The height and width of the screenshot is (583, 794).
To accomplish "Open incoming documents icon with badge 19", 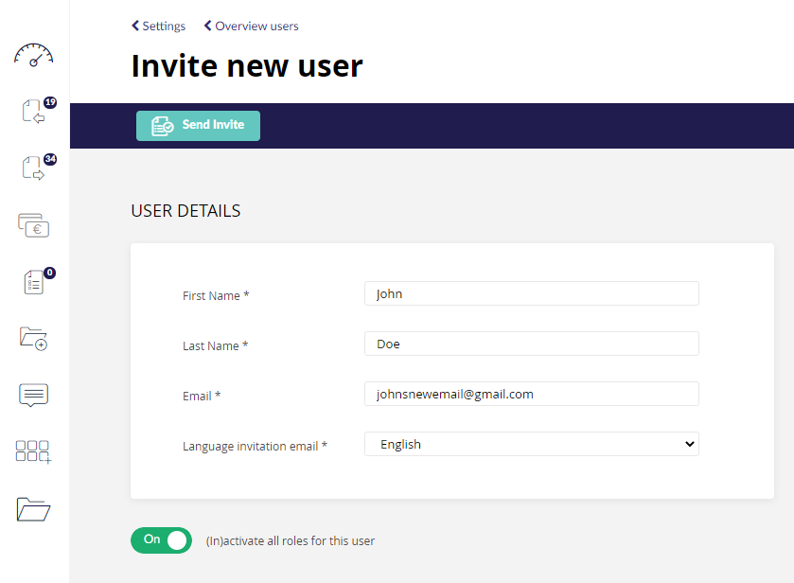I will (x=34, y=111).
